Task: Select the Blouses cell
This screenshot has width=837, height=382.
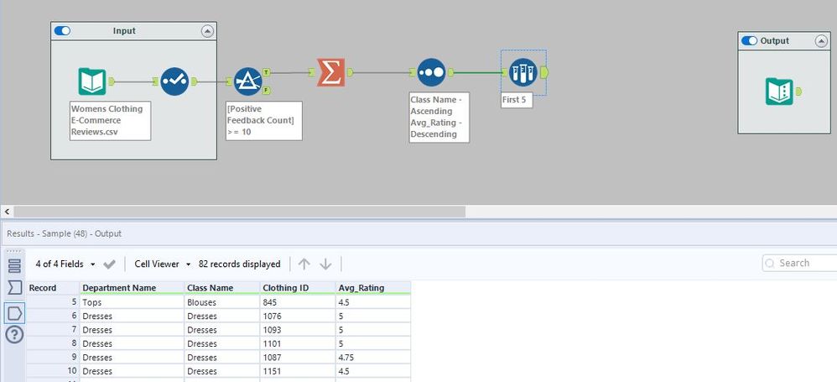Action: coord(222,302)
